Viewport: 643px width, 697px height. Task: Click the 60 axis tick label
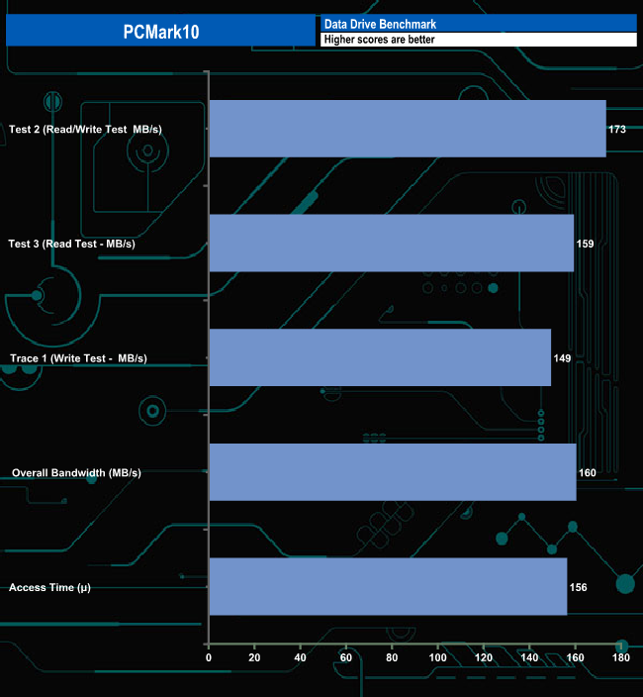pos(346,657)
